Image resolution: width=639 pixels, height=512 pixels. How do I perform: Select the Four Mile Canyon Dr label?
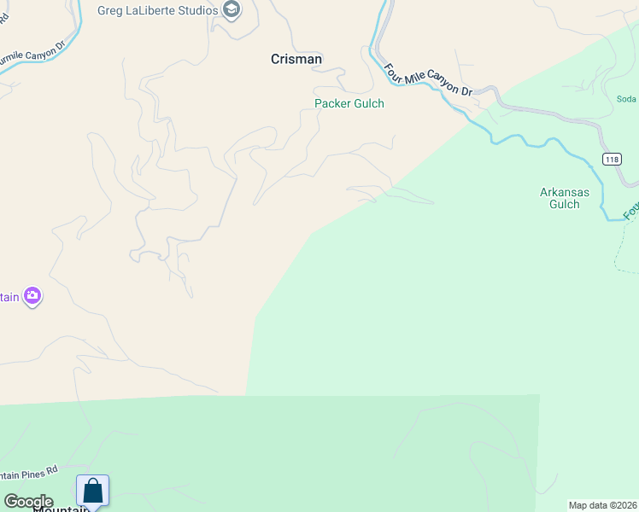click(x=428, y=80)
